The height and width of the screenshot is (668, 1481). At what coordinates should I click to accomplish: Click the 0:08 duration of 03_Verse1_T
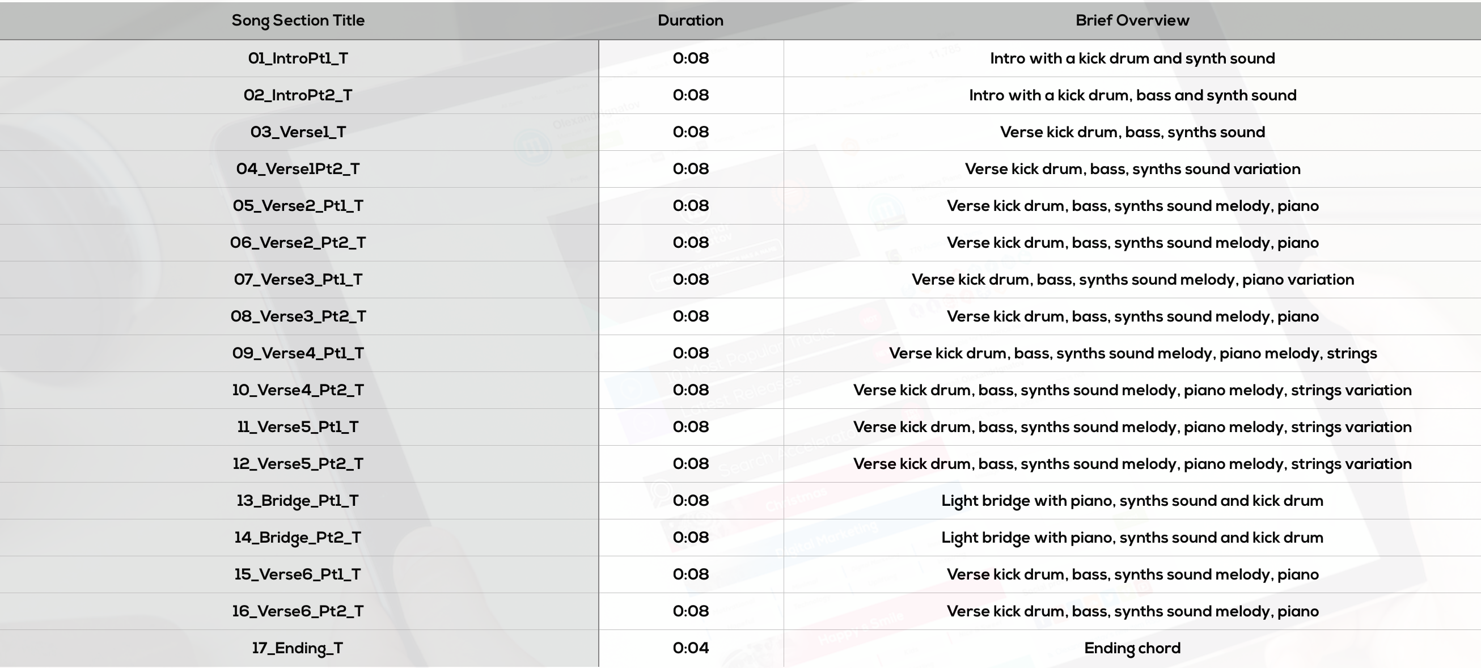coord(691,132)
